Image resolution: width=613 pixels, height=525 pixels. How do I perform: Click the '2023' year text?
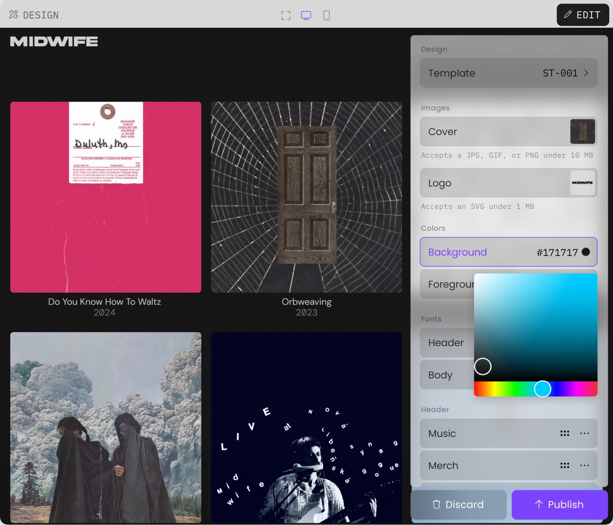tap(306, 312)
